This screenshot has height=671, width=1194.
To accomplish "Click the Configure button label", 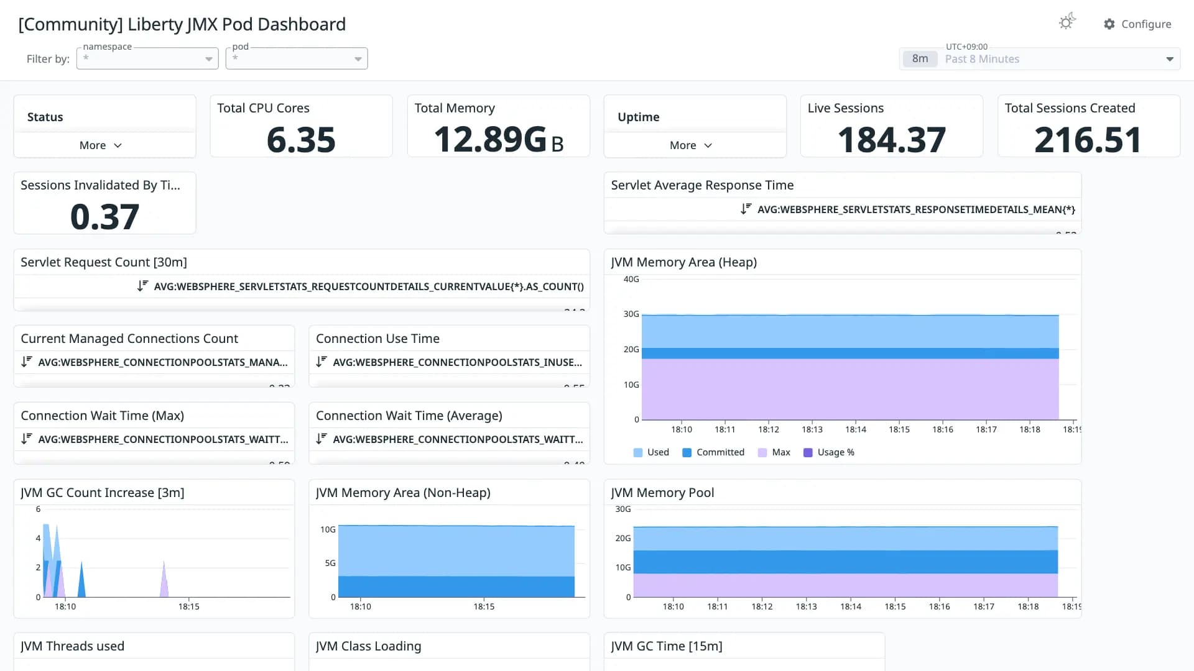I will [x=1146, y=24].
